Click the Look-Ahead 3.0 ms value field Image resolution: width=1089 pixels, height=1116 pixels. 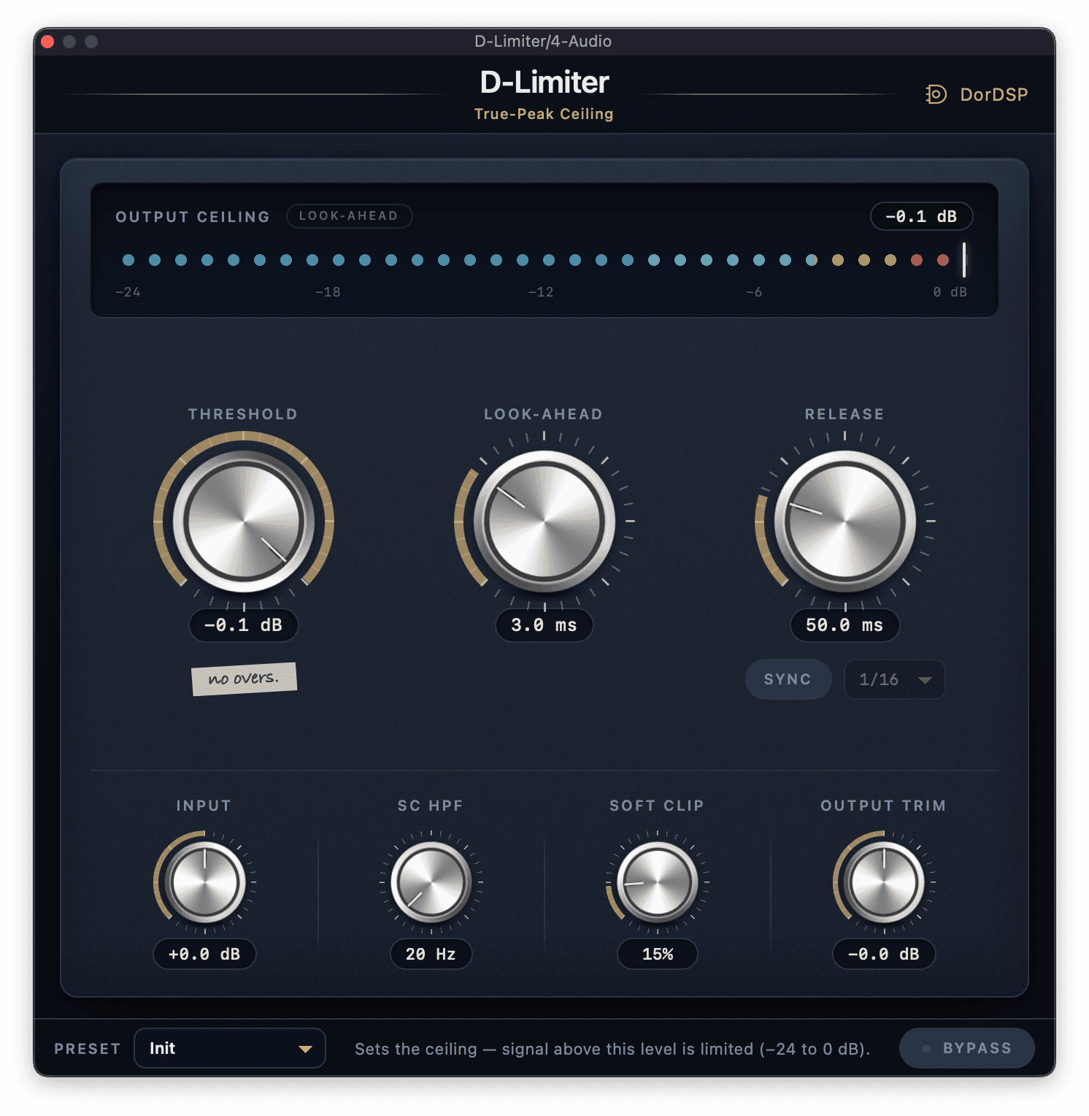544,625
